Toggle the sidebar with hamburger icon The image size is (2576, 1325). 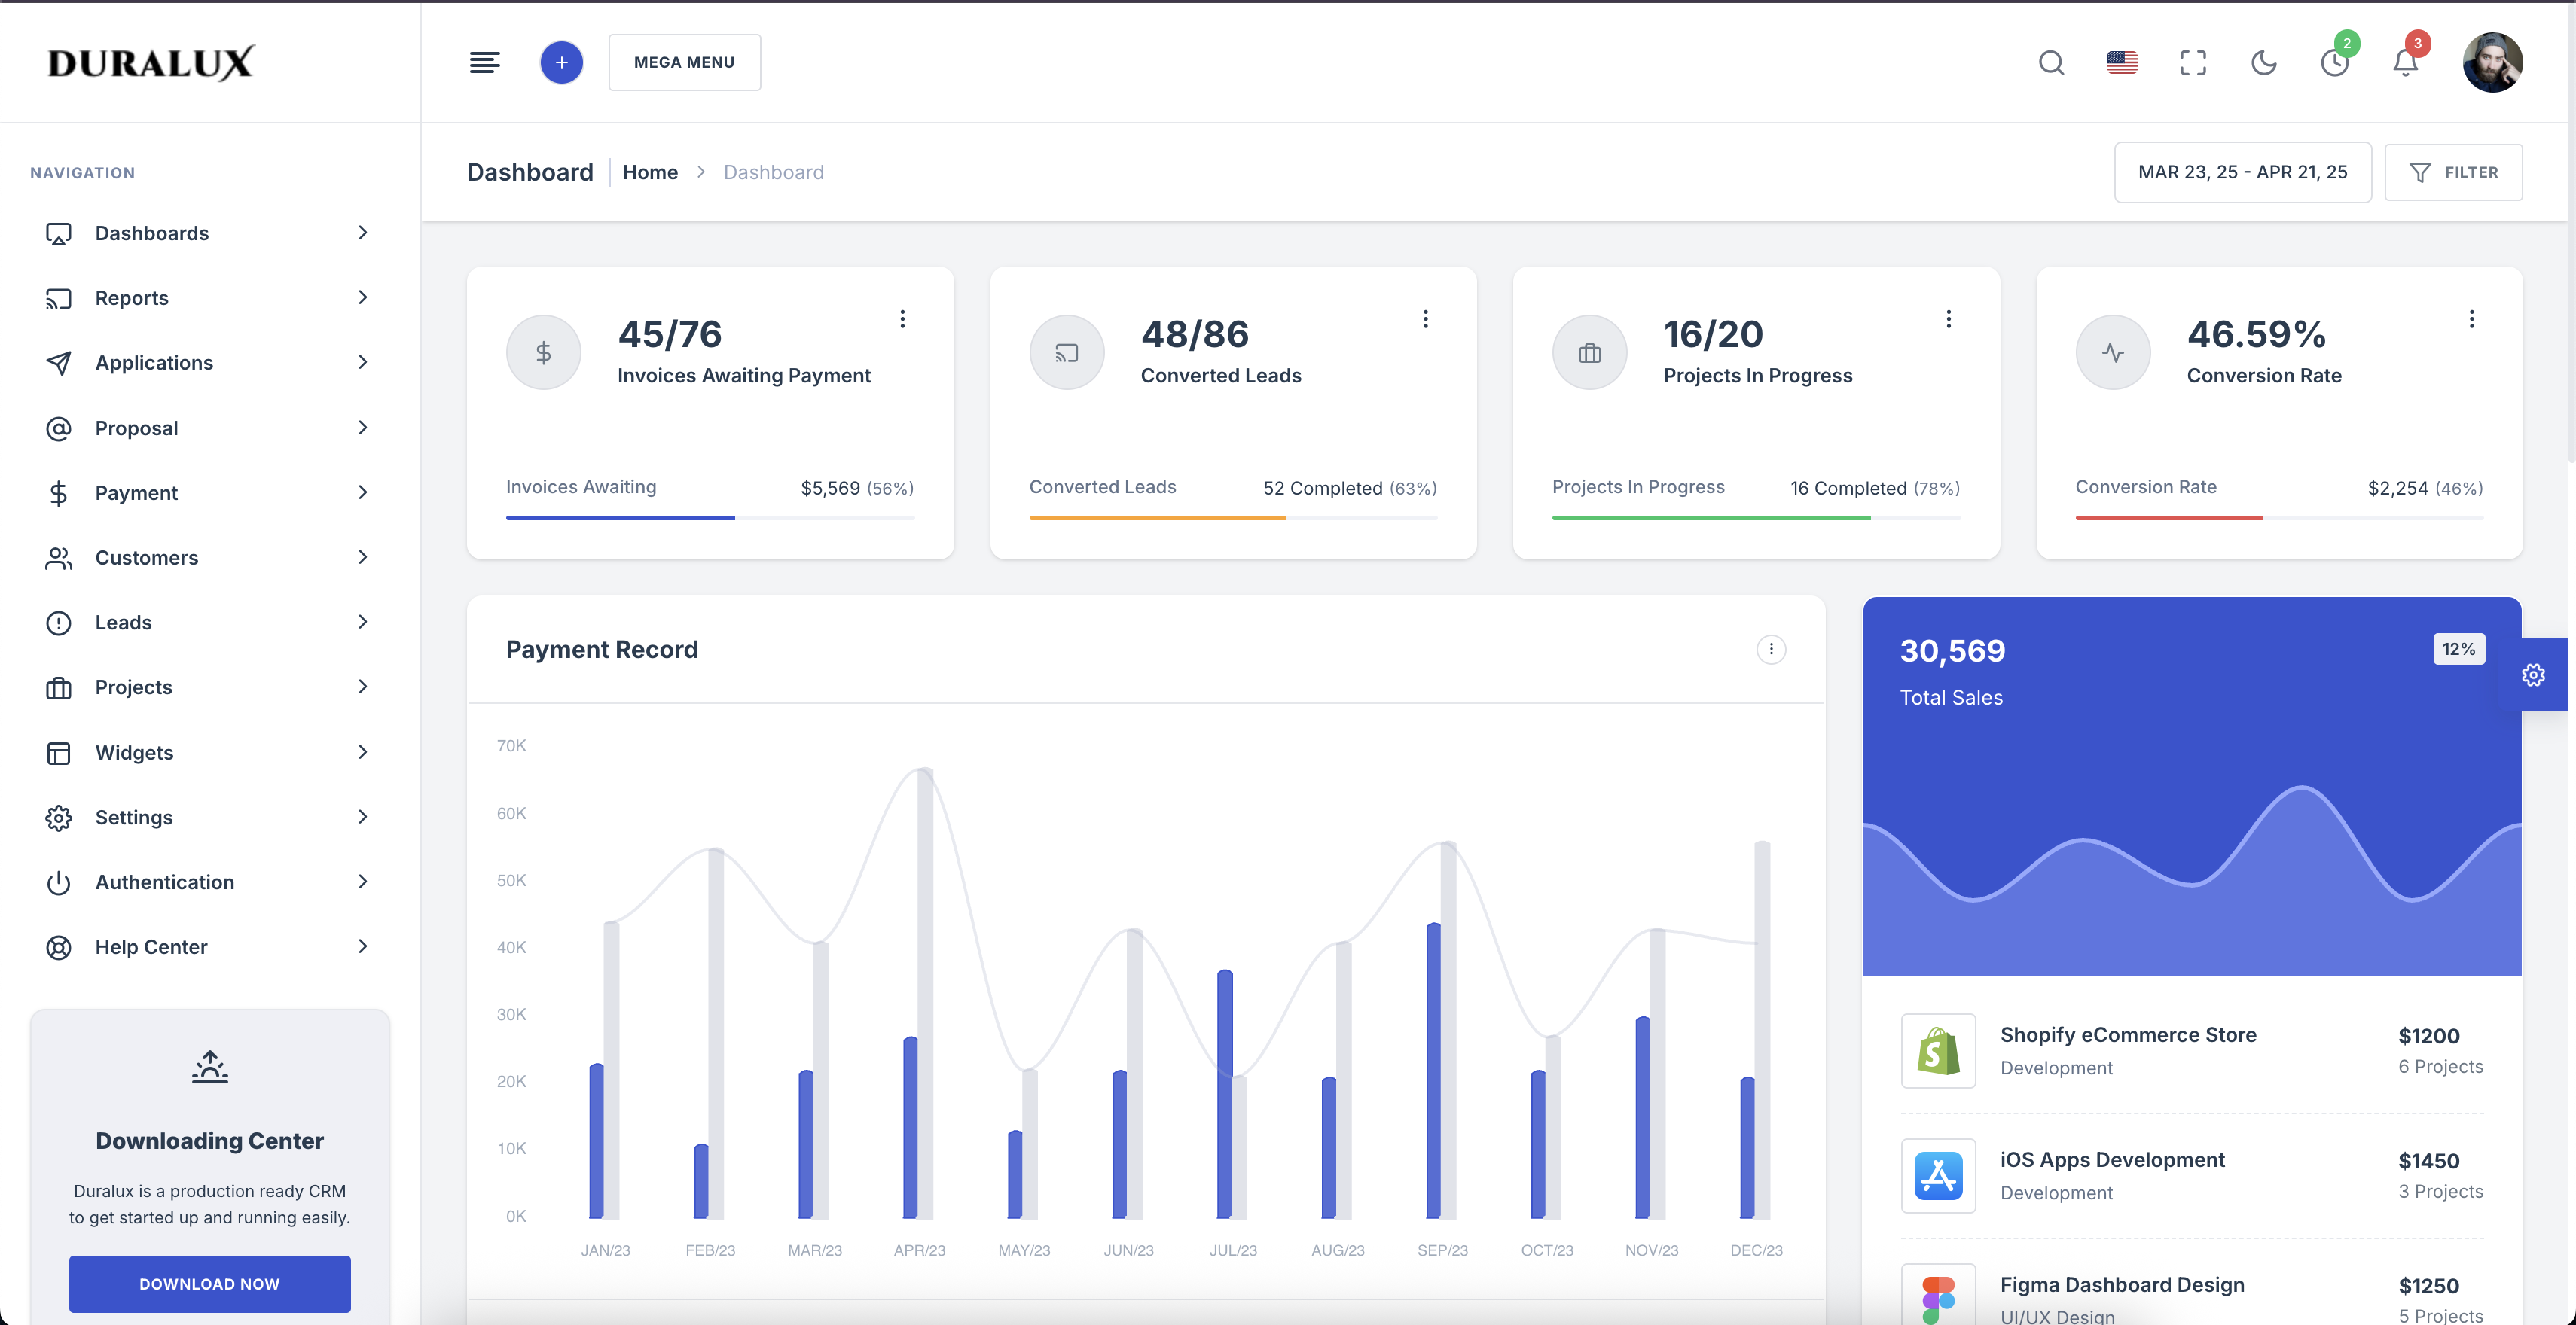pos(485,63)
